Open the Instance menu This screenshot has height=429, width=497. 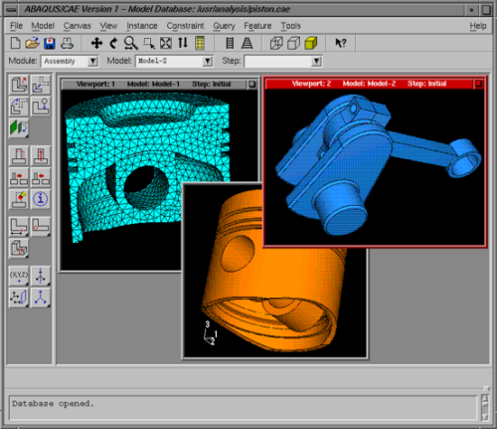142,26
